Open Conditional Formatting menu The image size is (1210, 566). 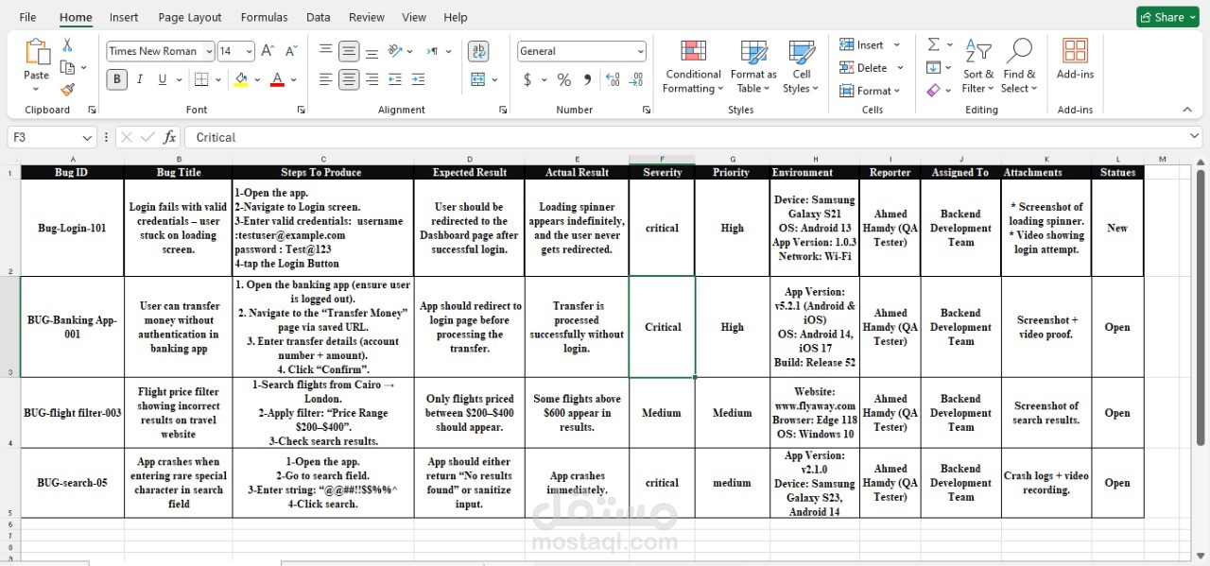[693, 66]
